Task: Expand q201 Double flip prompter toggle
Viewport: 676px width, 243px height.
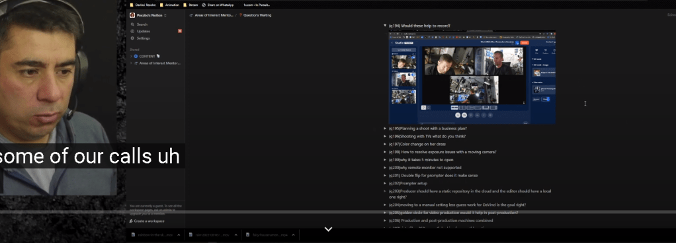Action: (x=385, y=176)
